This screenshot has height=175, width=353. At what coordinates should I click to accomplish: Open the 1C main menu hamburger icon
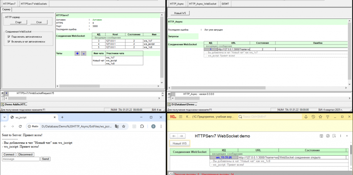pyautogui.click(x=181, y=117)
